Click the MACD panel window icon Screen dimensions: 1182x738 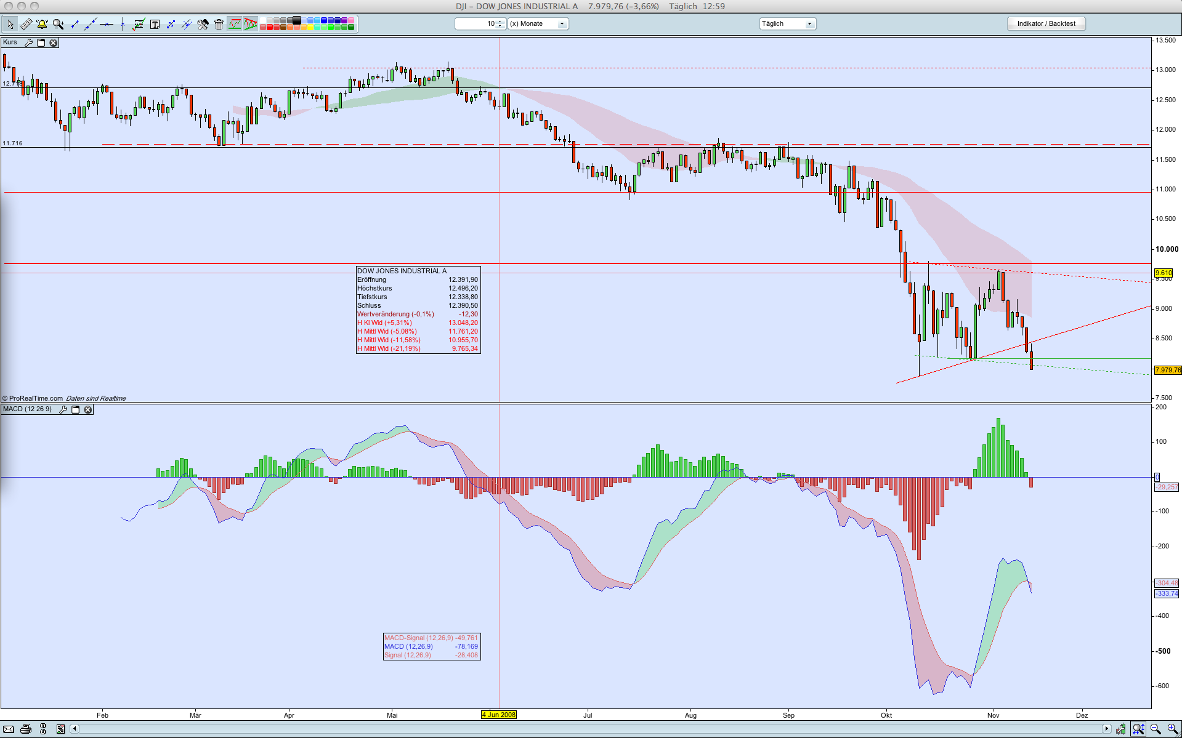[x=76, y=409]
